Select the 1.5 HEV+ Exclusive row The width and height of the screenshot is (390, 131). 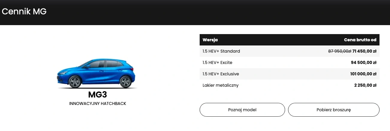(290, 74)
